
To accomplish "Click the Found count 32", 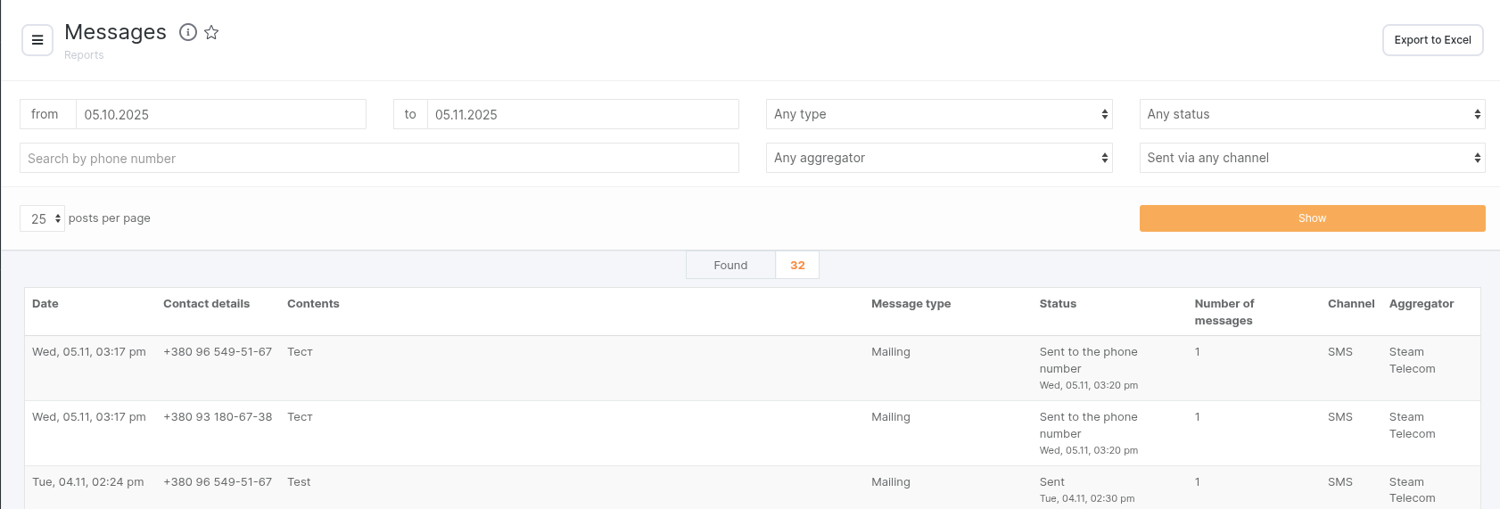I will pos(797,266).
